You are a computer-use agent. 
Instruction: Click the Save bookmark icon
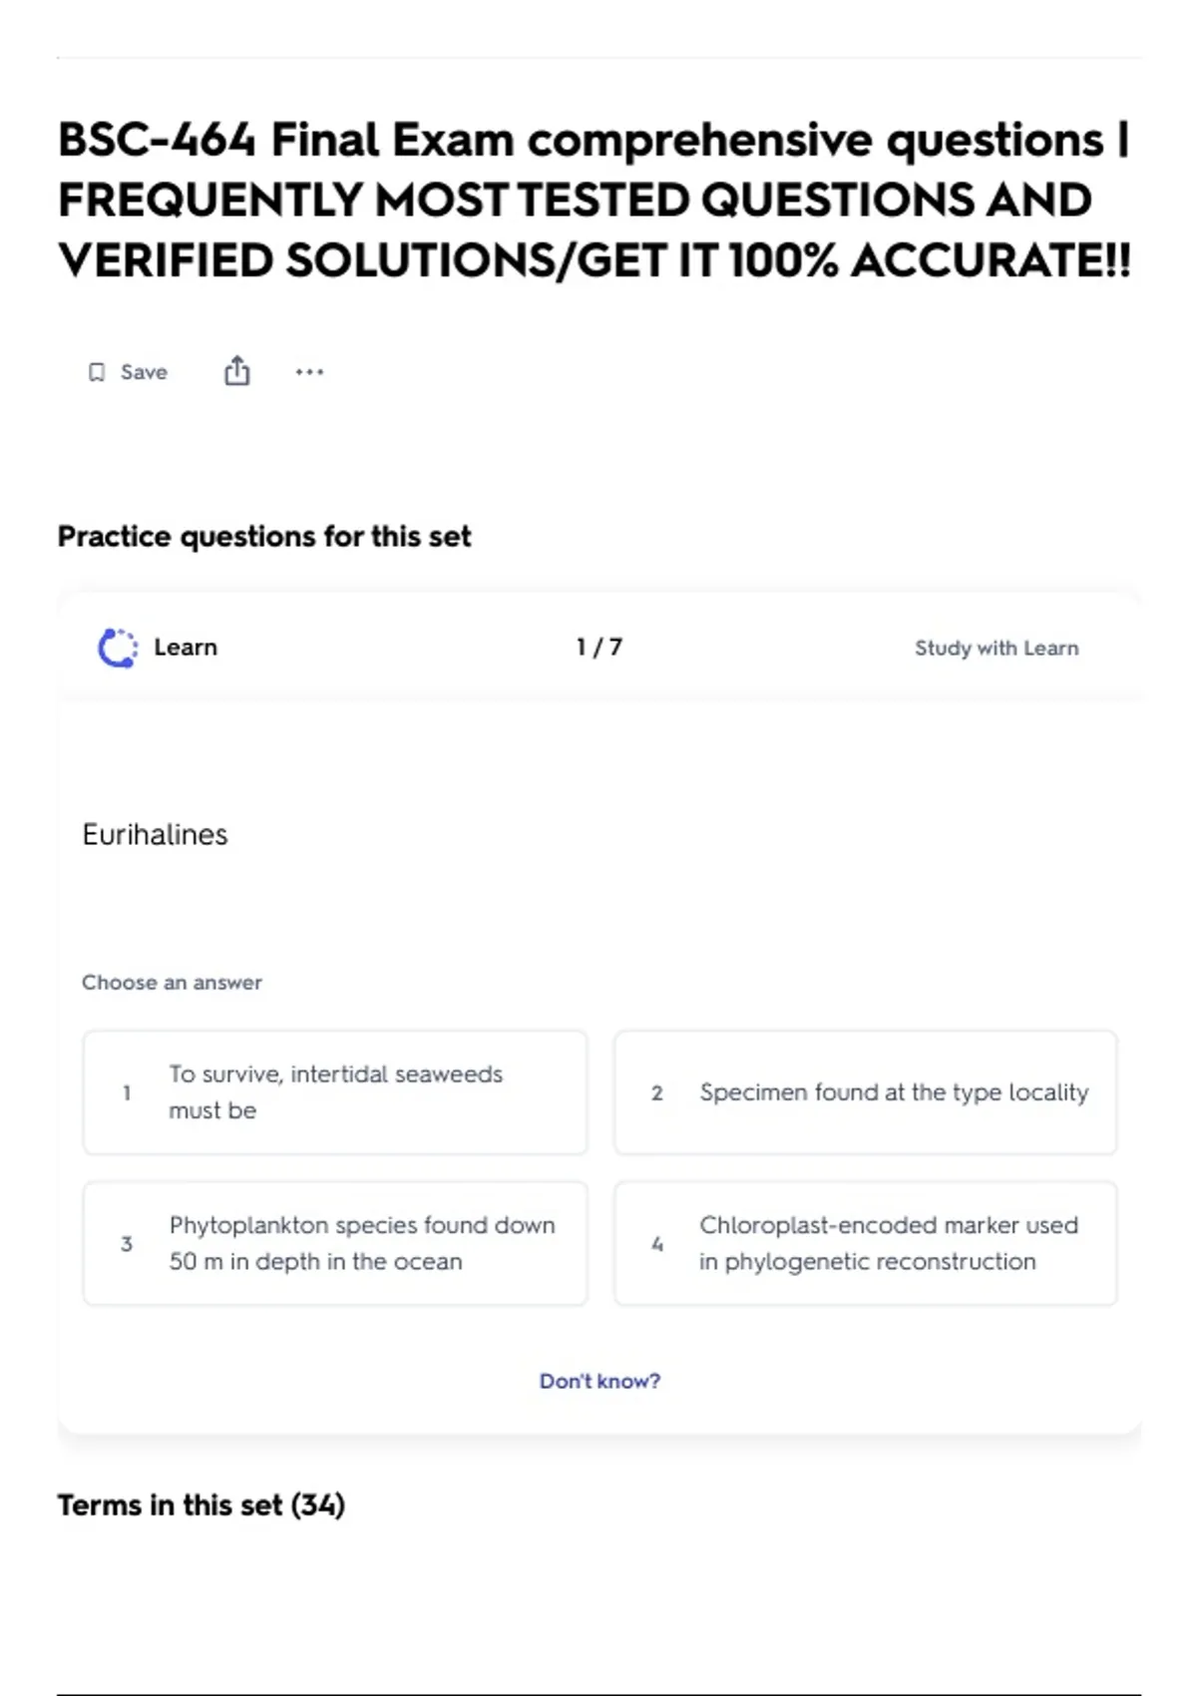[x=97, y=372]
